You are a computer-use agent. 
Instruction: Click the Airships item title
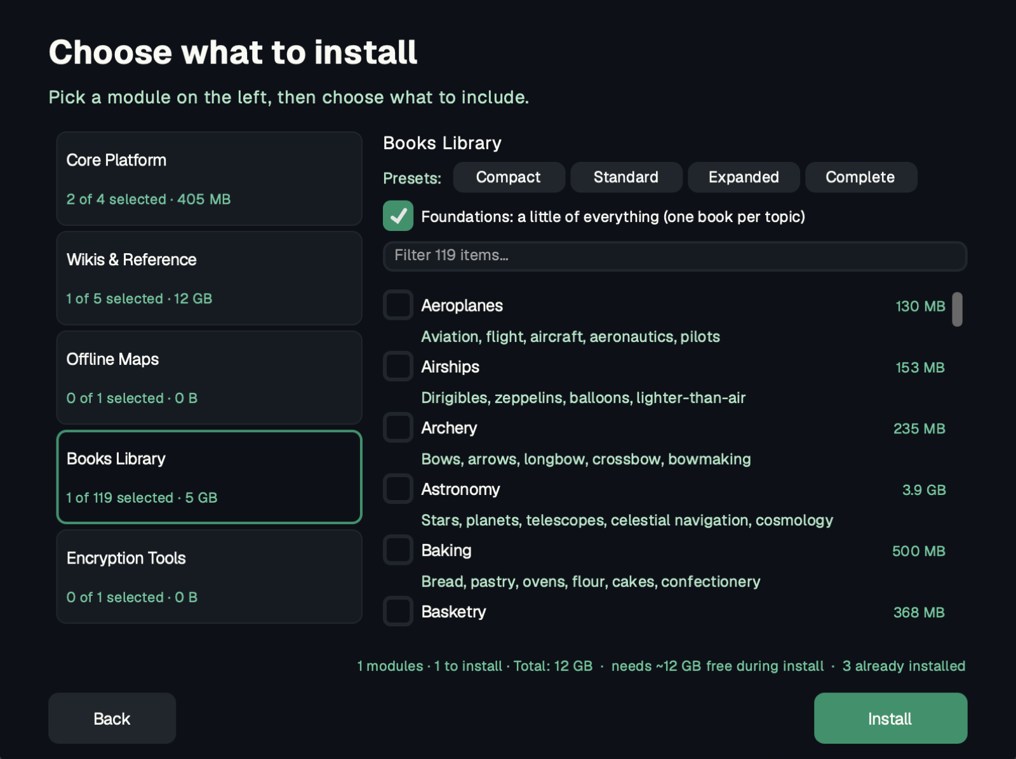click(450, 367)
